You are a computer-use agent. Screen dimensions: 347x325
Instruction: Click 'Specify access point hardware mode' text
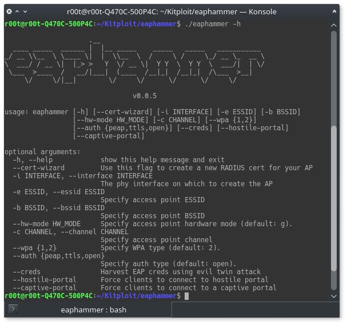pos(169,223)
